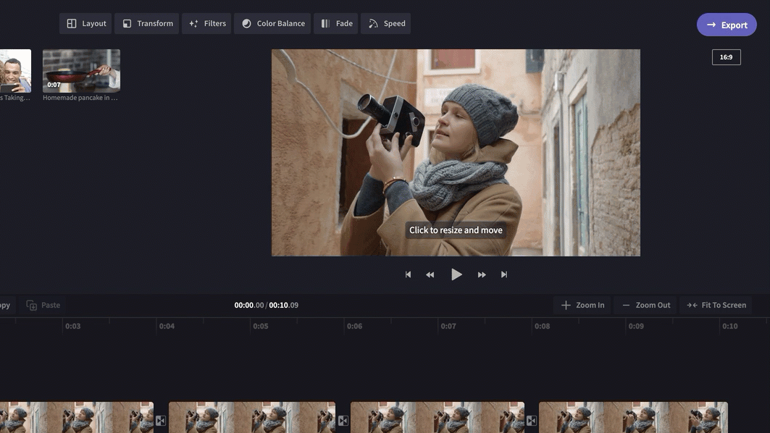Click the 00:00.00 current timecode

pyautogui.click(x=249, y=305)
